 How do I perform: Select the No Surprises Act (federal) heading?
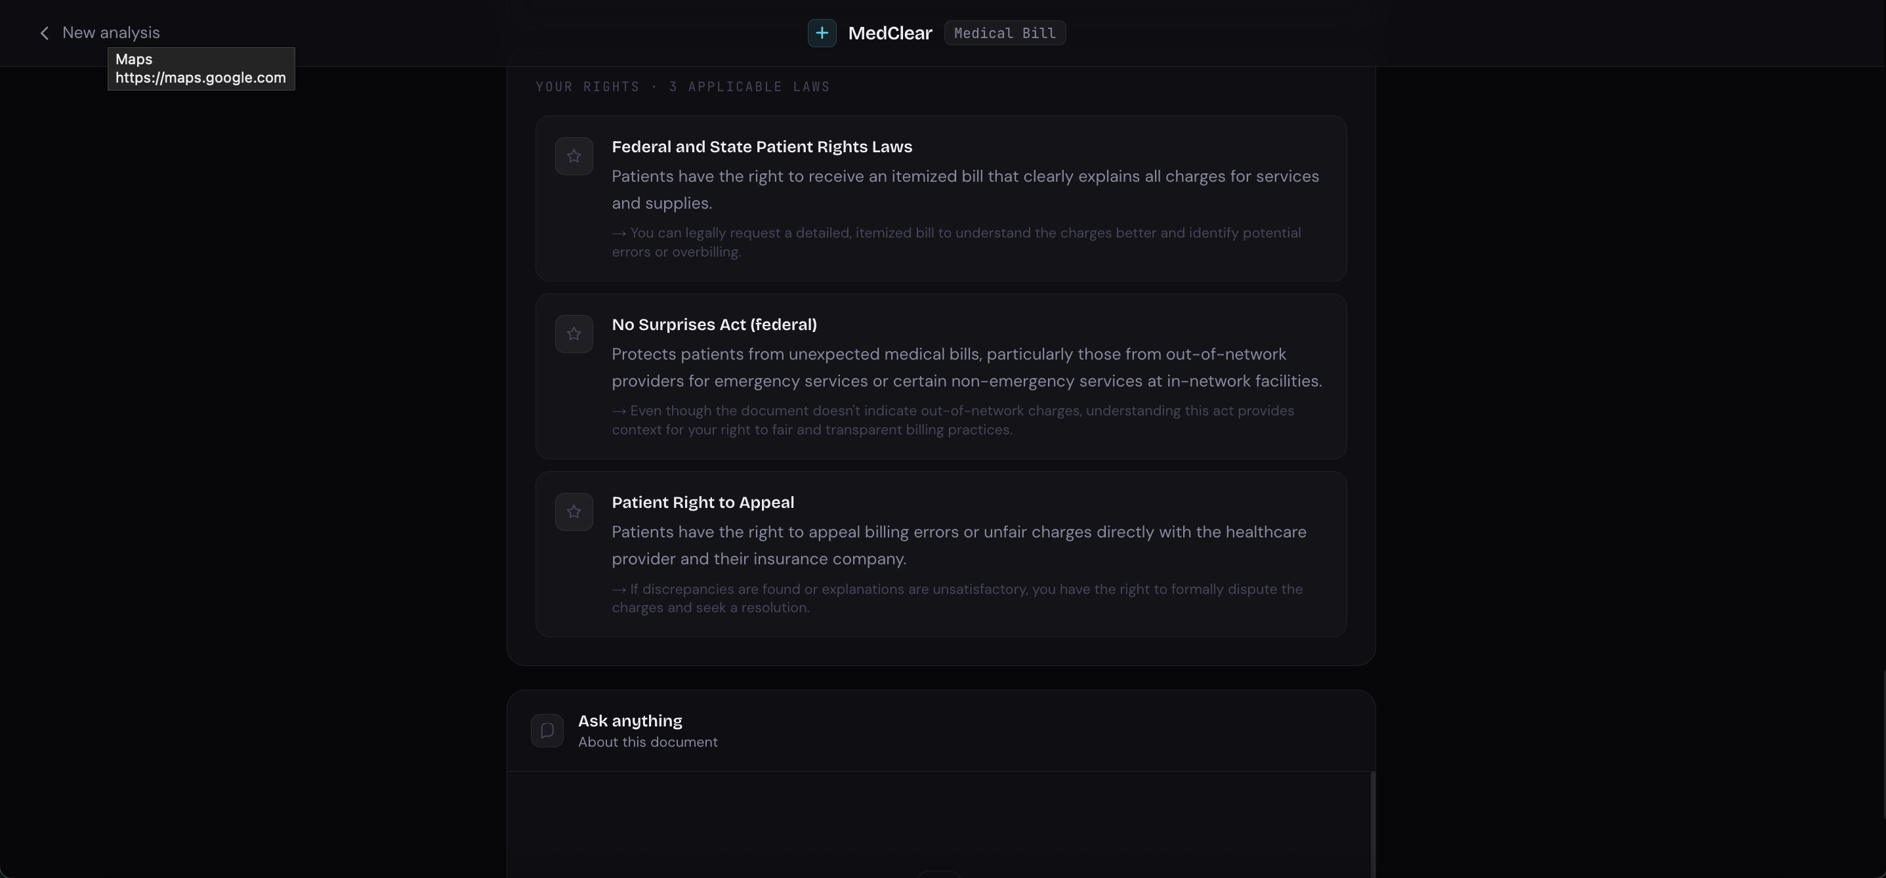click(714, 324)
